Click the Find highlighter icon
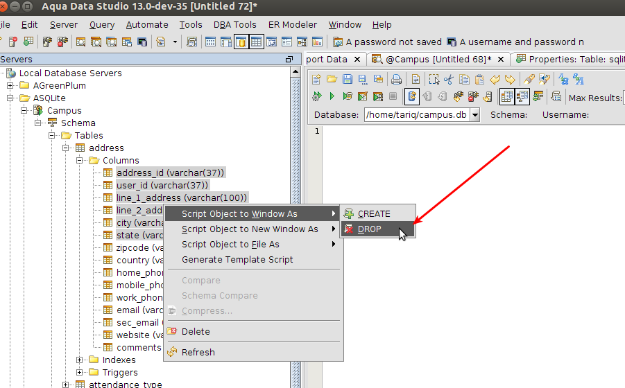This screenshot has height=388, width=625. [x=529, y=80]
